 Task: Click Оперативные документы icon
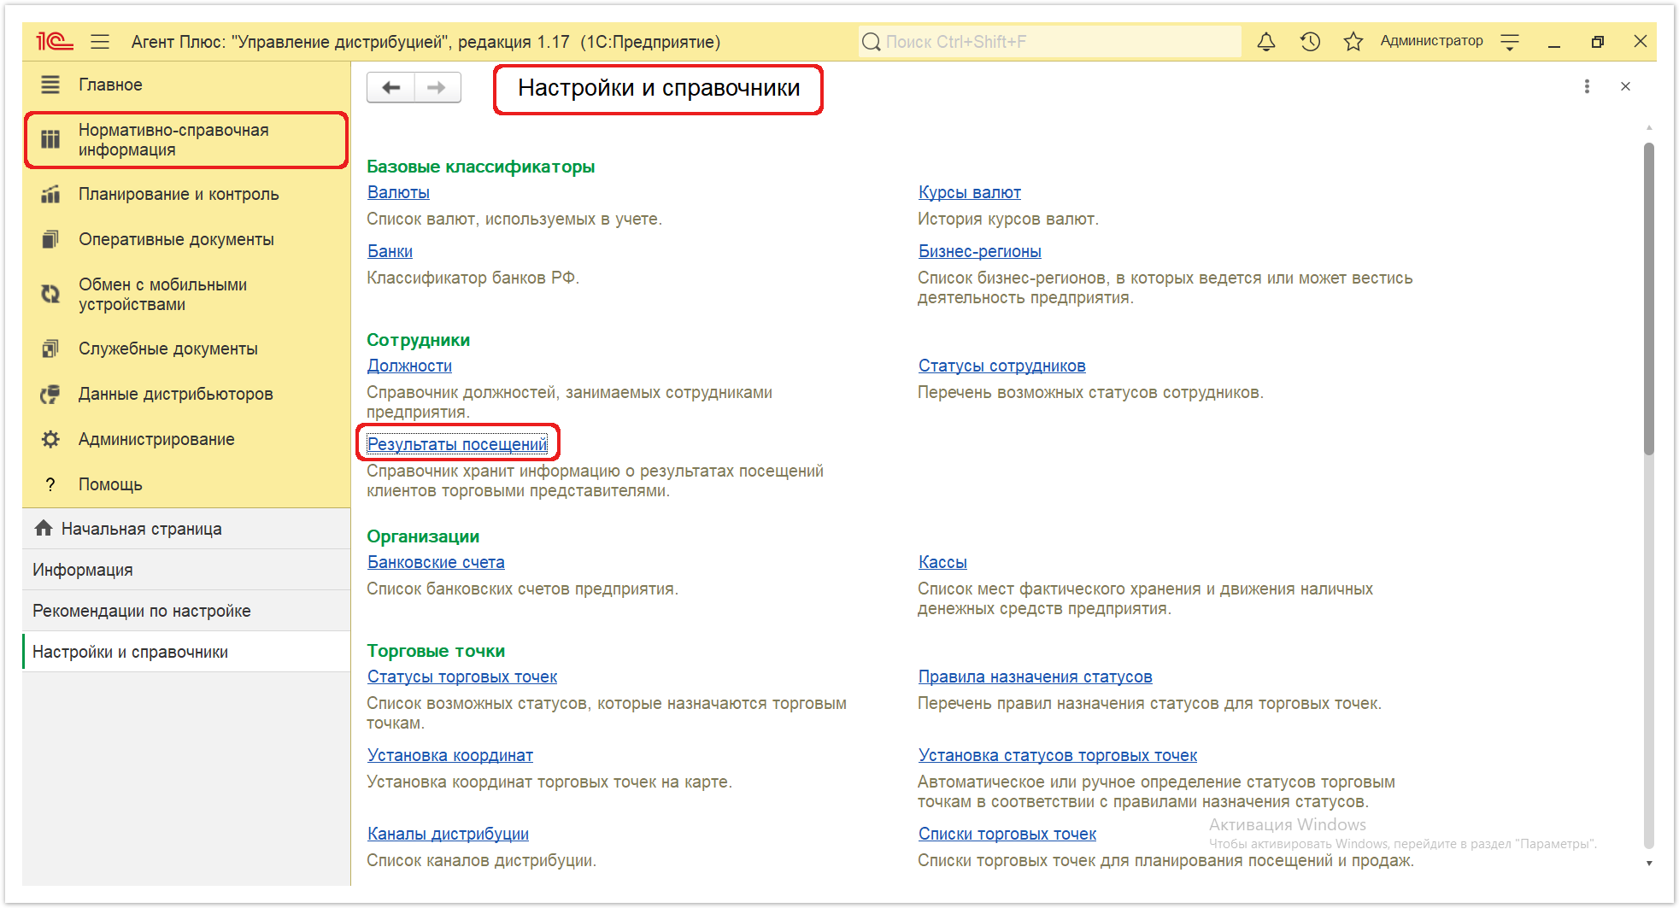click(x=50, y=239)
